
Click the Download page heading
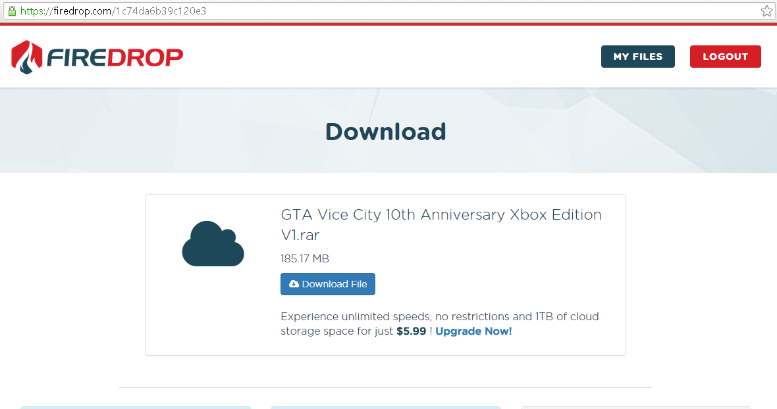pyautogui.click(x=385, y=132)
